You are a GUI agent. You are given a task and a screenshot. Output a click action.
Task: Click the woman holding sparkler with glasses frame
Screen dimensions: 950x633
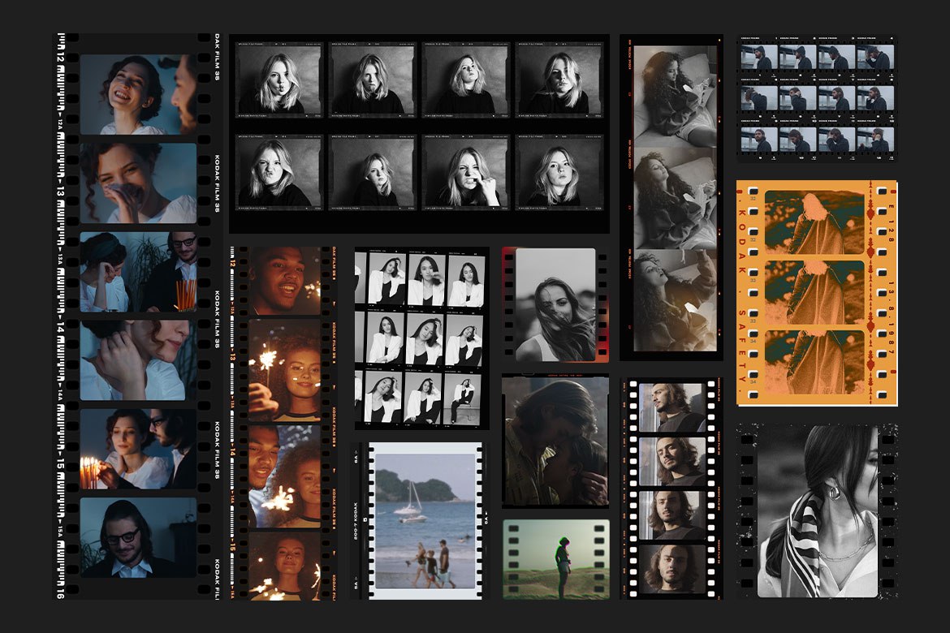284,368
